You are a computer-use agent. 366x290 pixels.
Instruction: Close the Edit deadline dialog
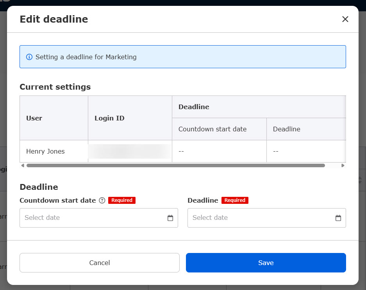click(345, 19)
